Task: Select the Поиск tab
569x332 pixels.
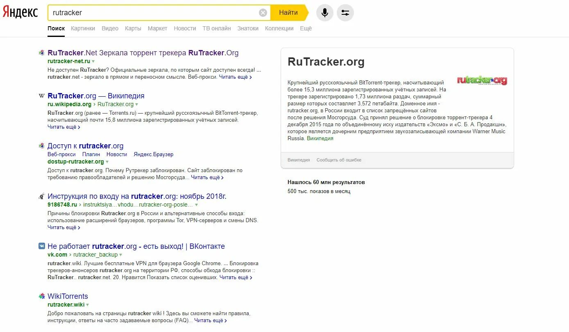Action: tap(56, 28)
